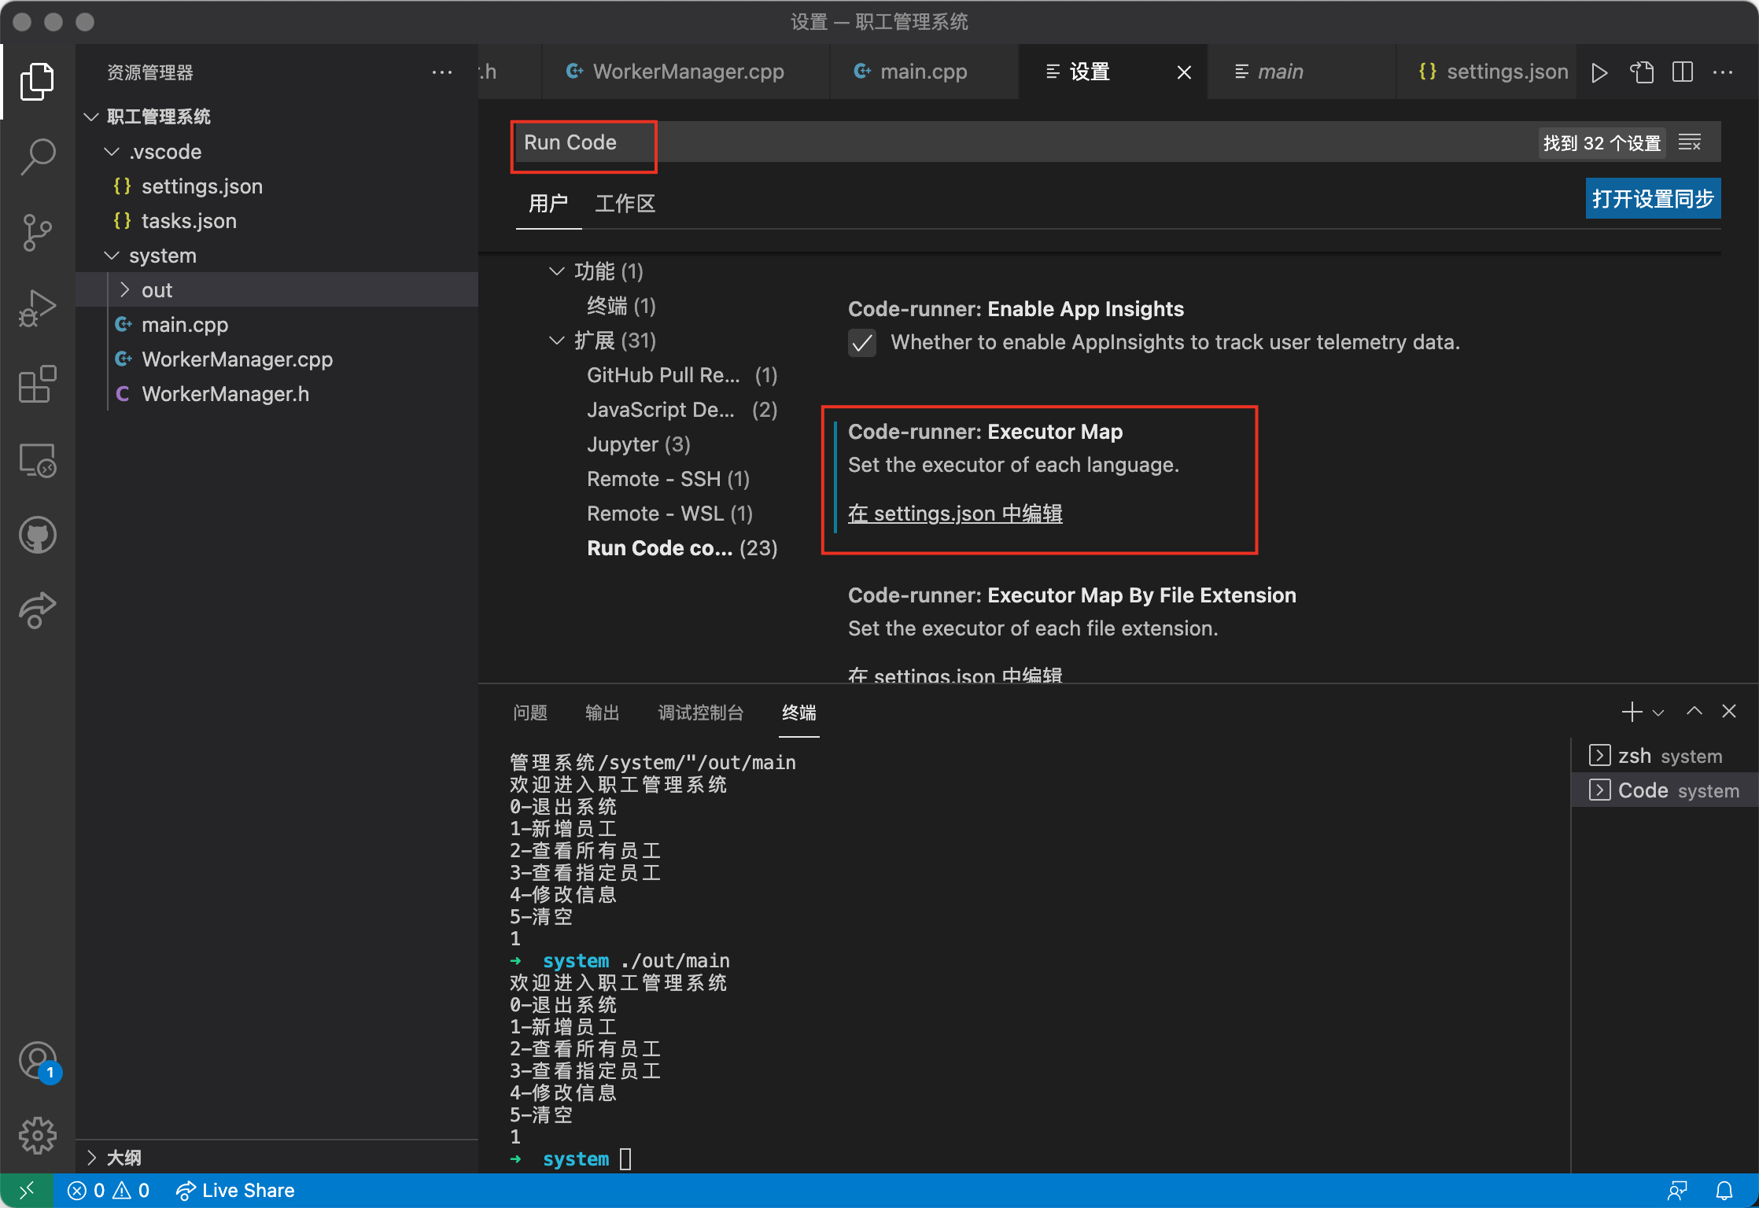Select the 工作区 settings scope tab

(625, 204)
